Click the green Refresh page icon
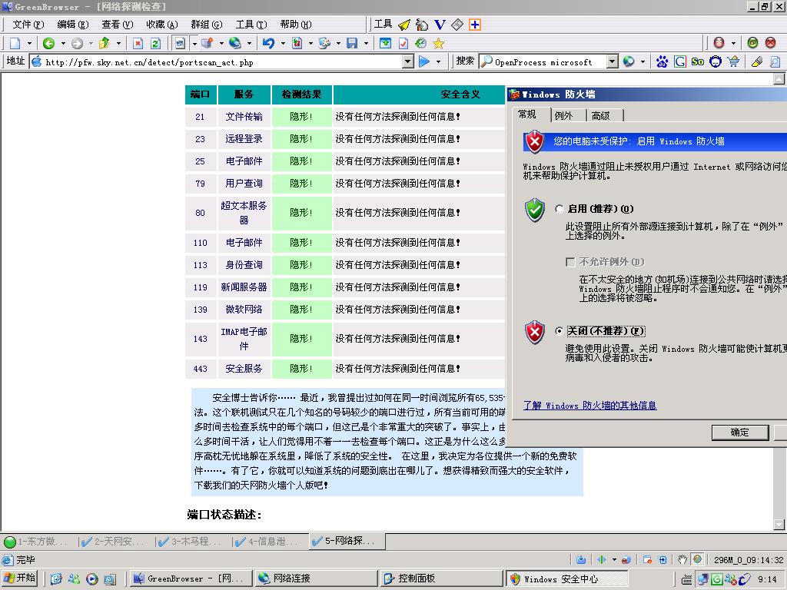 point(155,44)
